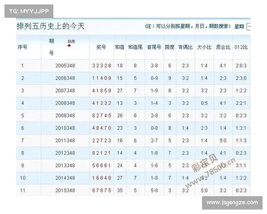Click winning number 1 6 8 4 8
The height and width of the screenshot is (214, 267).
(101, 178)
